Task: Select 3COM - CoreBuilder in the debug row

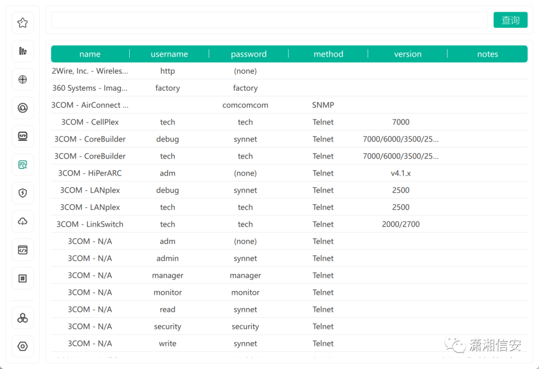Action: click(x=90, y=139)
